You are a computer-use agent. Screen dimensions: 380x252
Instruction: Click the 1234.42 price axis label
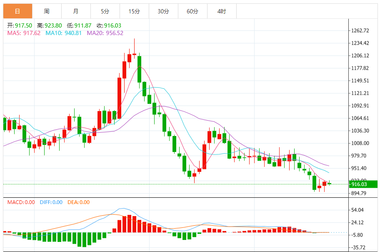tap(360, 43)
